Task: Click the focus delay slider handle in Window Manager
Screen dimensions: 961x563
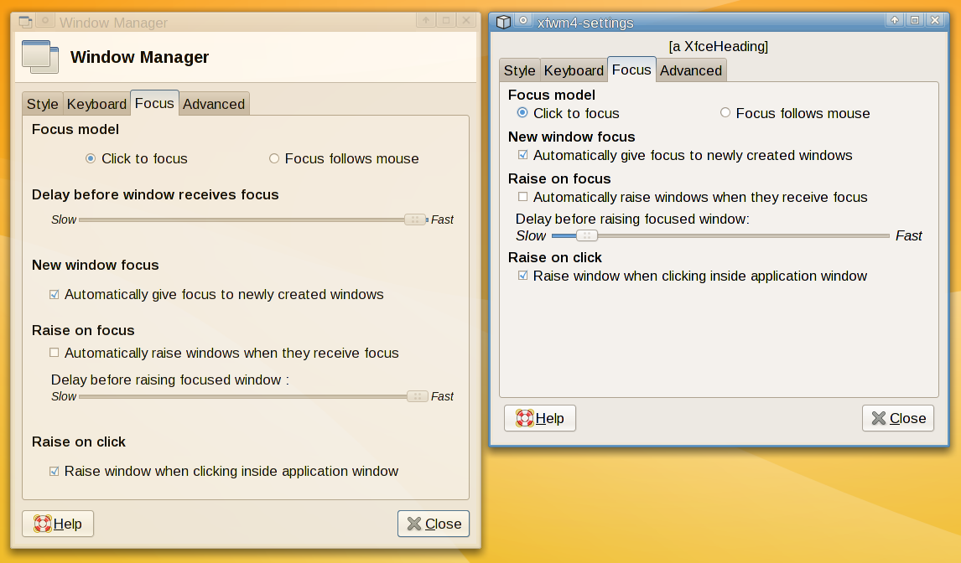Action: tap(415, 220)
